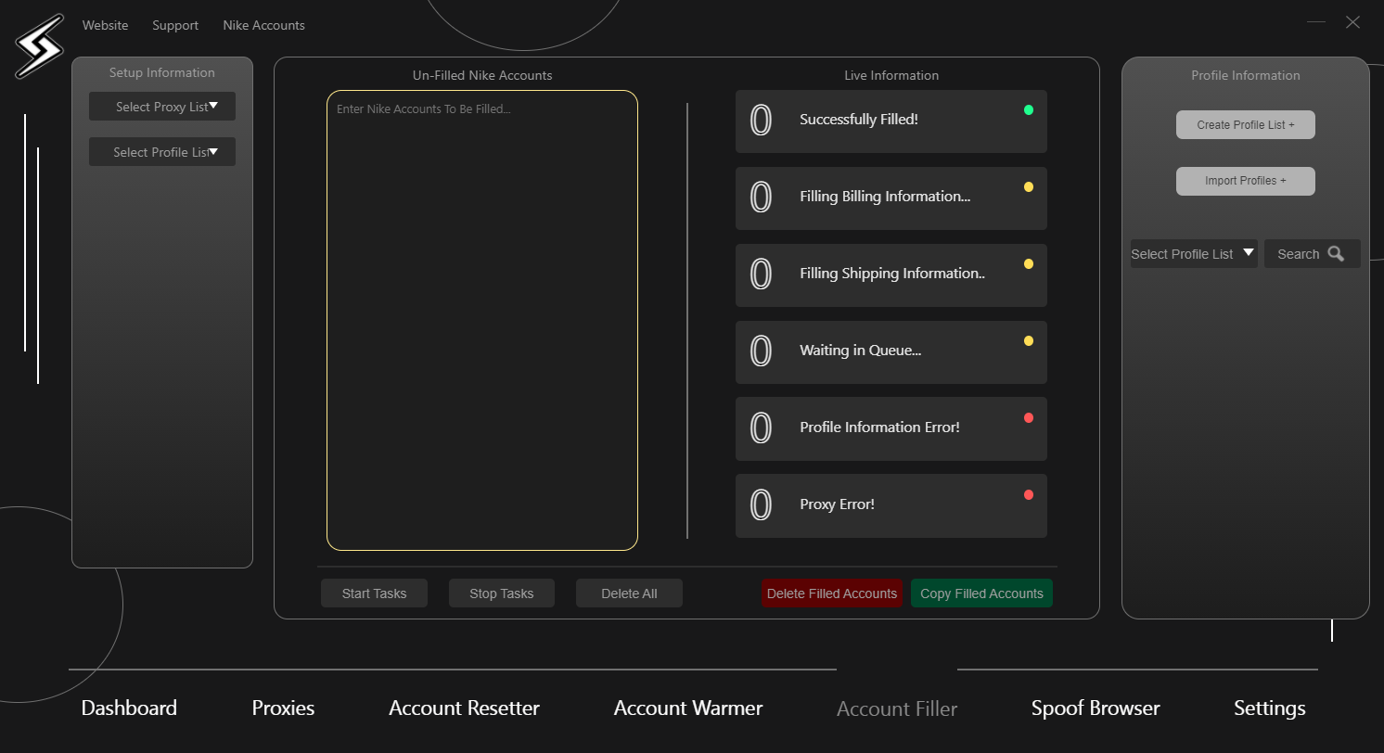
Task: Click the red Proxy Error status dot
Action: click(1028, 495)
